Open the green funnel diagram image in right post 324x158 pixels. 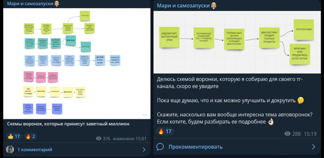[237, 42]
